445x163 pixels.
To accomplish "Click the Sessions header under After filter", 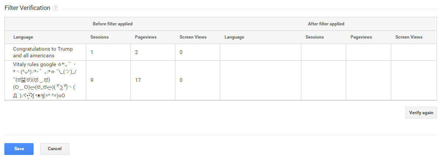I will [315, 37].
